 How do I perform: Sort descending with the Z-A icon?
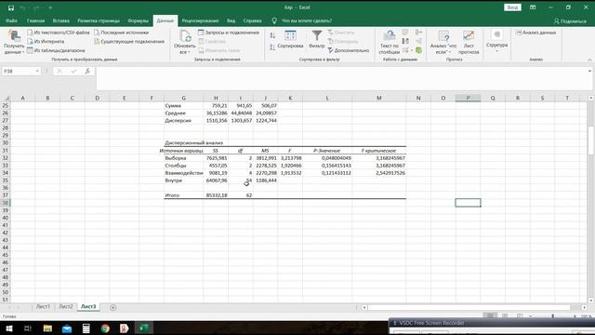(272, 47)
